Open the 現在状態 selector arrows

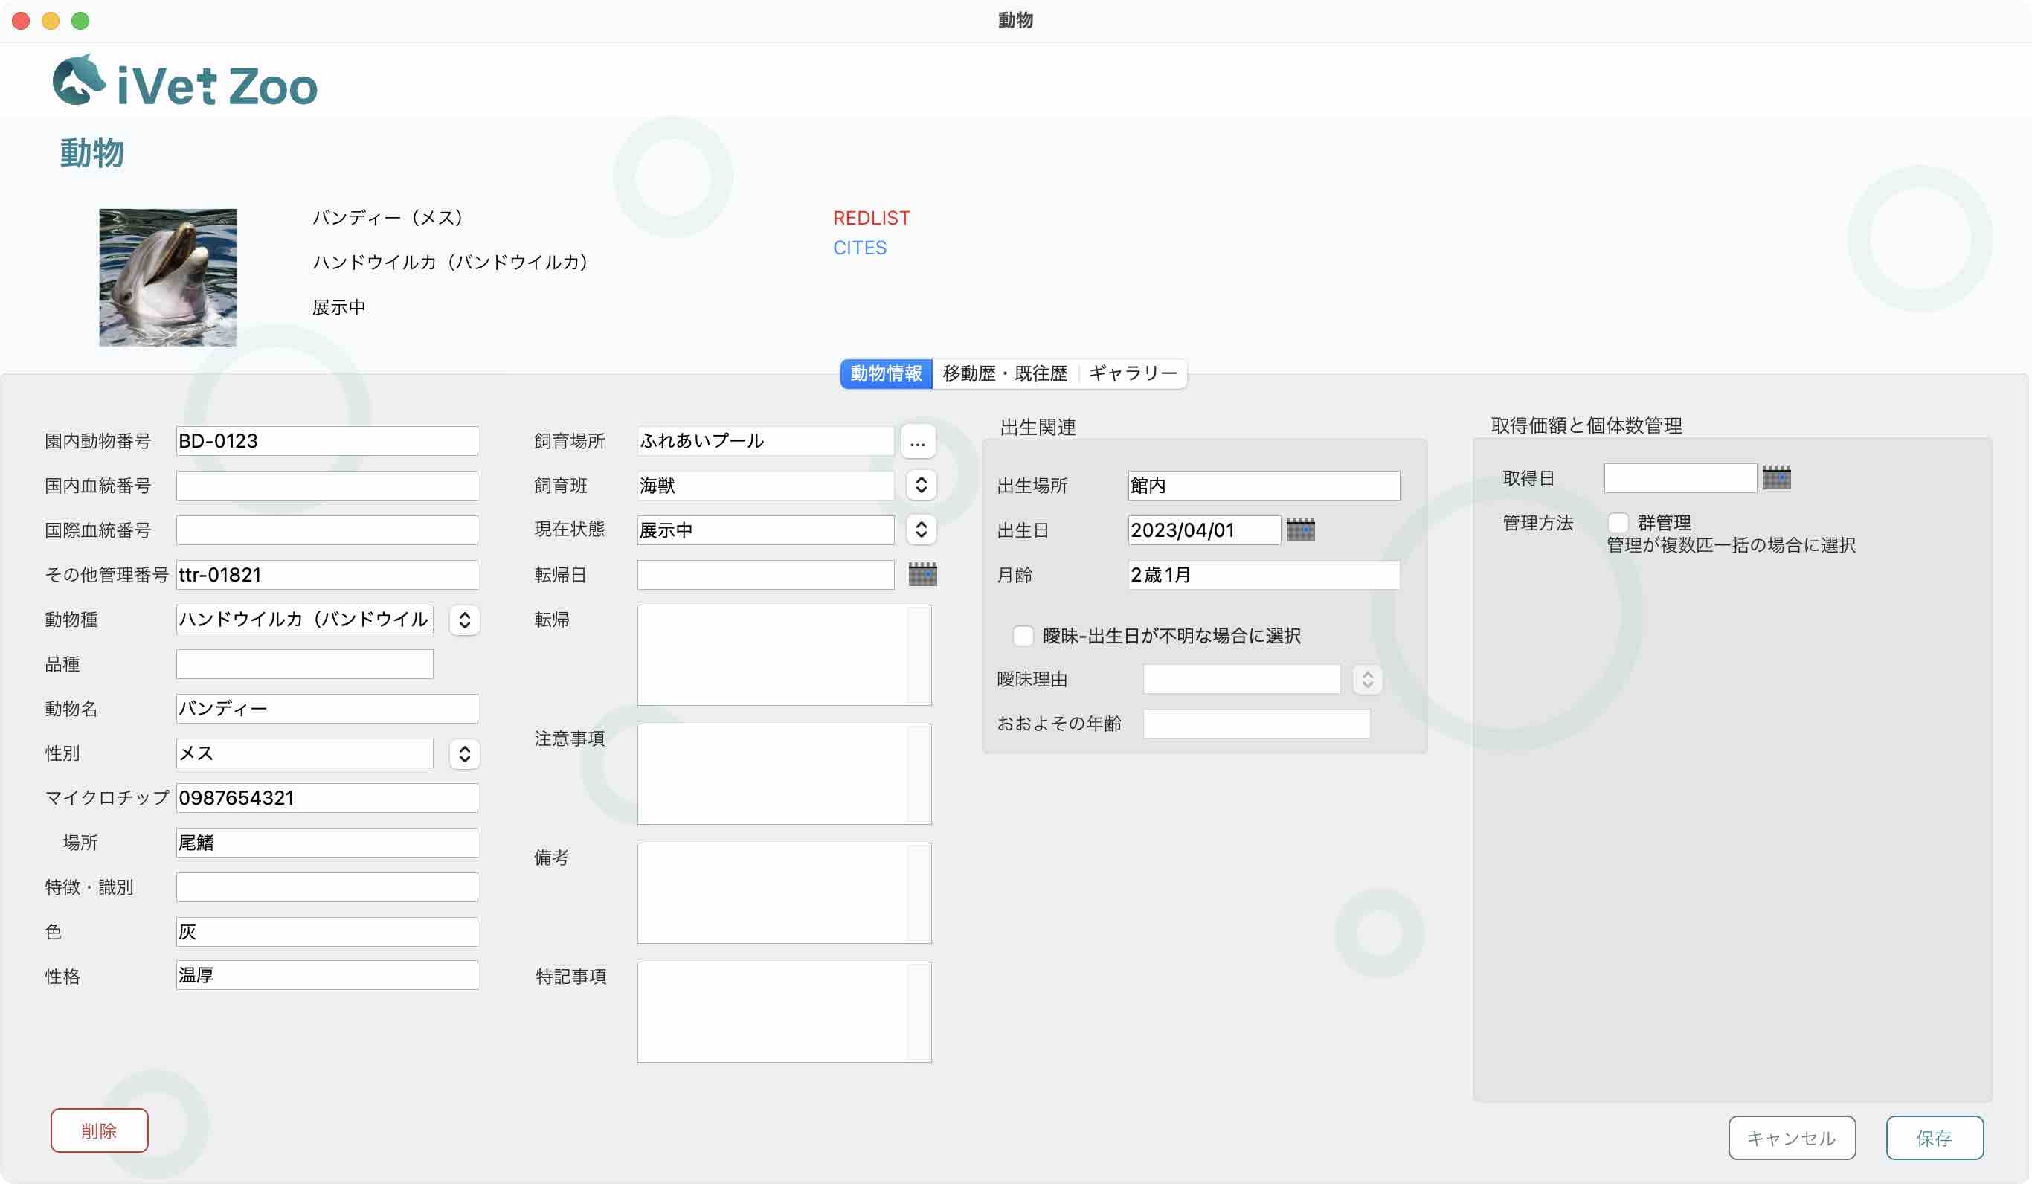920,529
